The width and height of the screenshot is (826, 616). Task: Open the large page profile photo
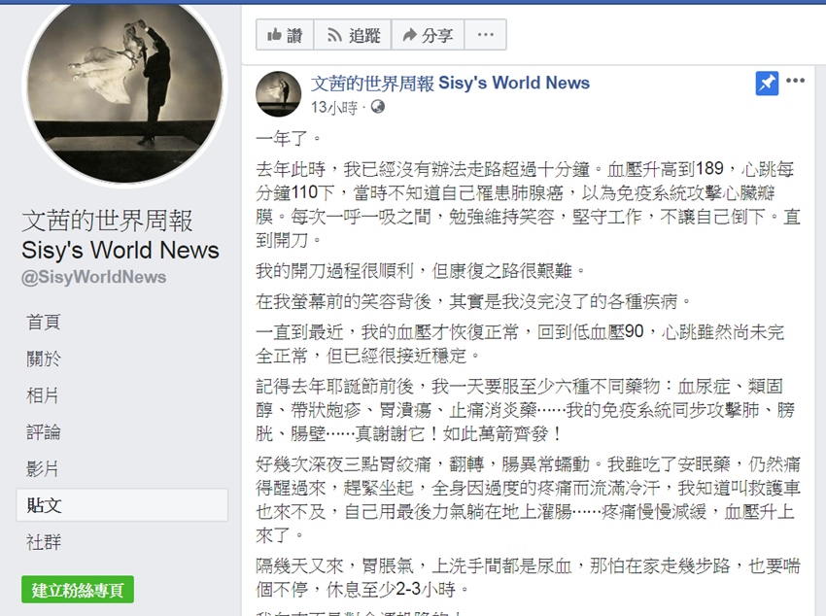coord(124,90)
